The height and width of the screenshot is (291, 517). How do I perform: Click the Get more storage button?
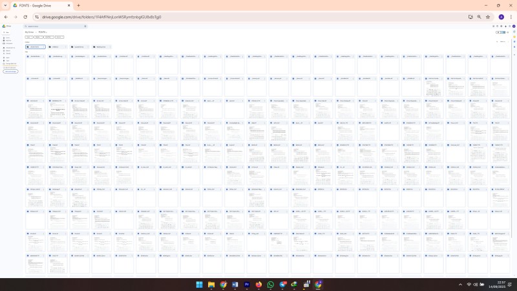tap(10, 71)
